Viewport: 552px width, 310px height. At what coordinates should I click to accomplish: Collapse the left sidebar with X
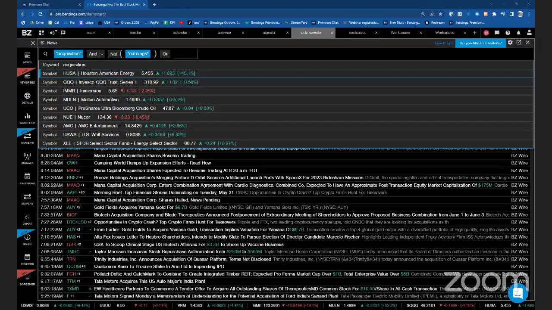tap(33, 43)
